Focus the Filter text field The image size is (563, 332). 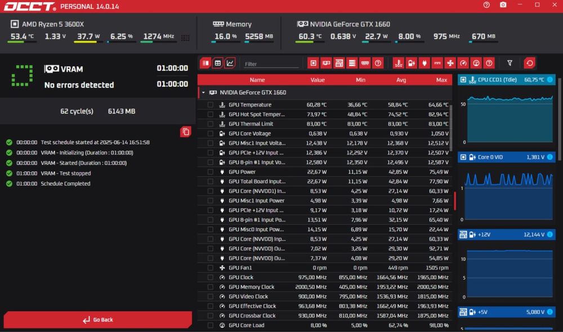tap(271, 64)
